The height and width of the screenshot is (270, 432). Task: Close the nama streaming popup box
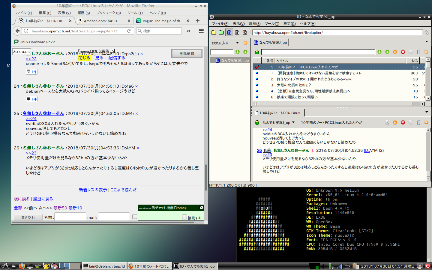coord(113,51)
